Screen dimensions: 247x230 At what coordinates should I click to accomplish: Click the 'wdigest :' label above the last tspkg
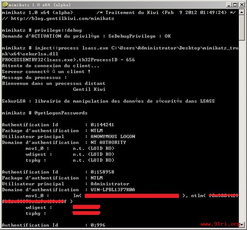[x=39, y=207]
